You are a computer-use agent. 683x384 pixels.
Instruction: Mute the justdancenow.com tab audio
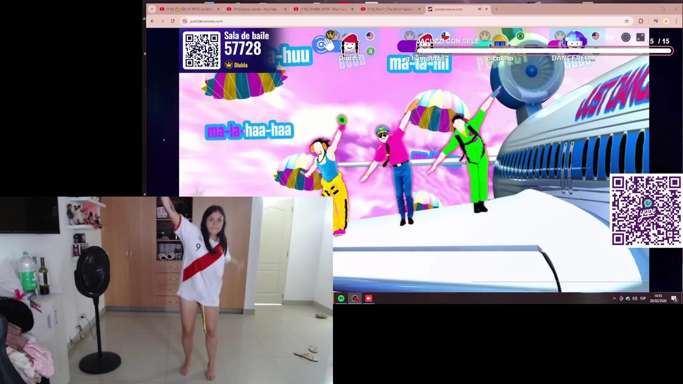tap(479, 9)
